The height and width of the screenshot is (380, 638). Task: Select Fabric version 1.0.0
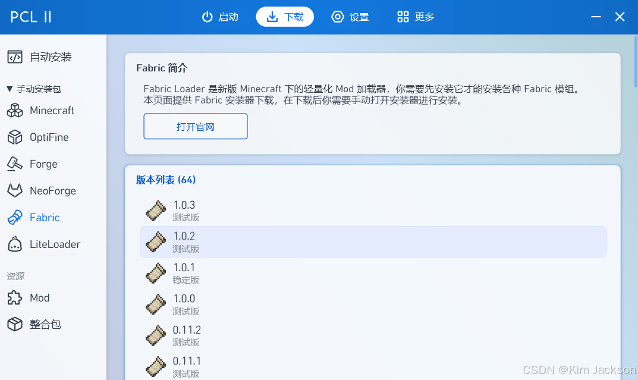[373, 304]
